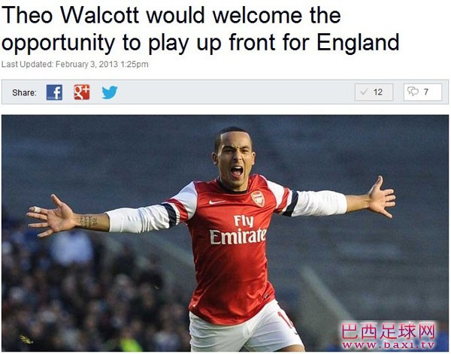Click the gray checkmark icon

[364, 92]
